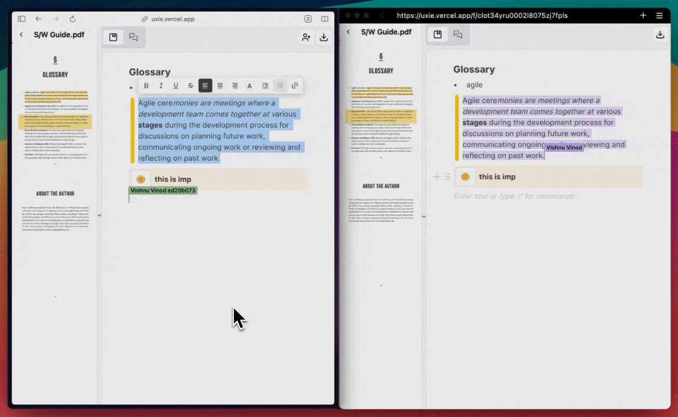Reload page in left browser
678x417 pixels.
point(73,19)
